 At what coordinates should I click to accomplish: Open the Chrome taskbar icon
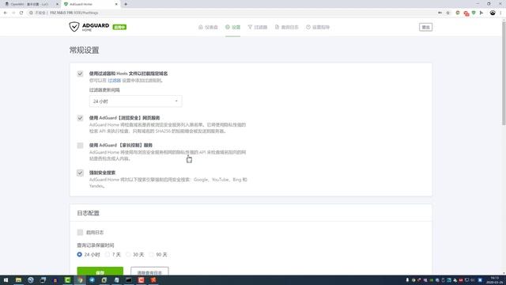[x=80, y=279]
